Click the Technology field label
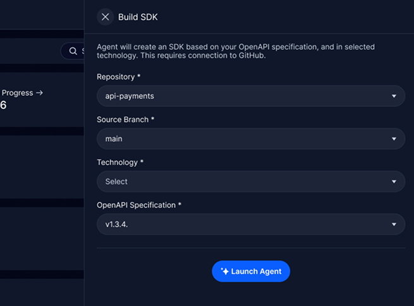Image resolution: width=414 pixels, height=306 pixels. tap(119, 162)
